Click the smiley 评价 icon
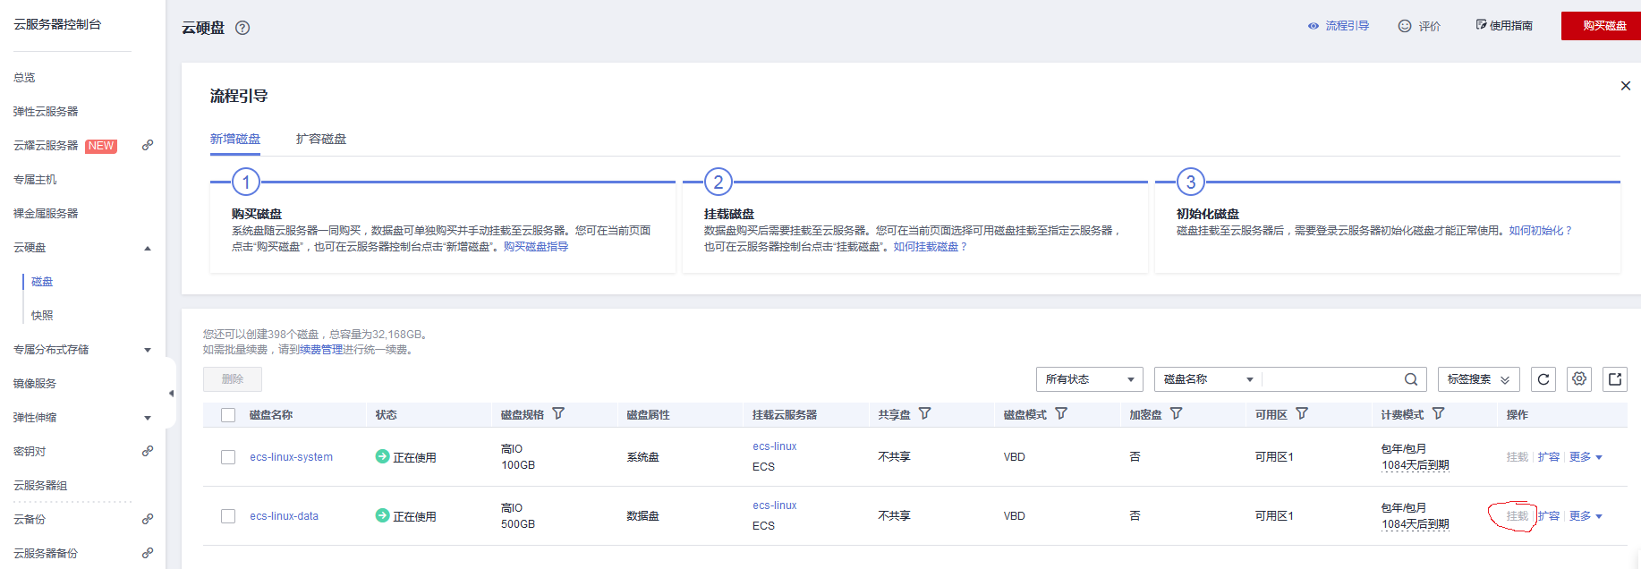Image resolution: width=1641 pixels, height=569 pixels. click(x=1405, y=26)
